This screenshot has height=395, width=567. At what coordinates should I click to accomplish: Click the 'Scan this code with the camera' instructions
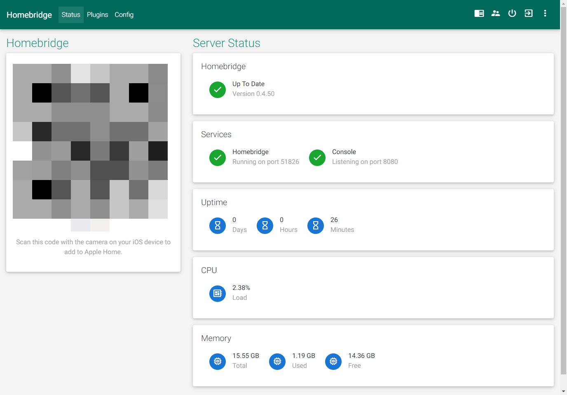point(93,247)
